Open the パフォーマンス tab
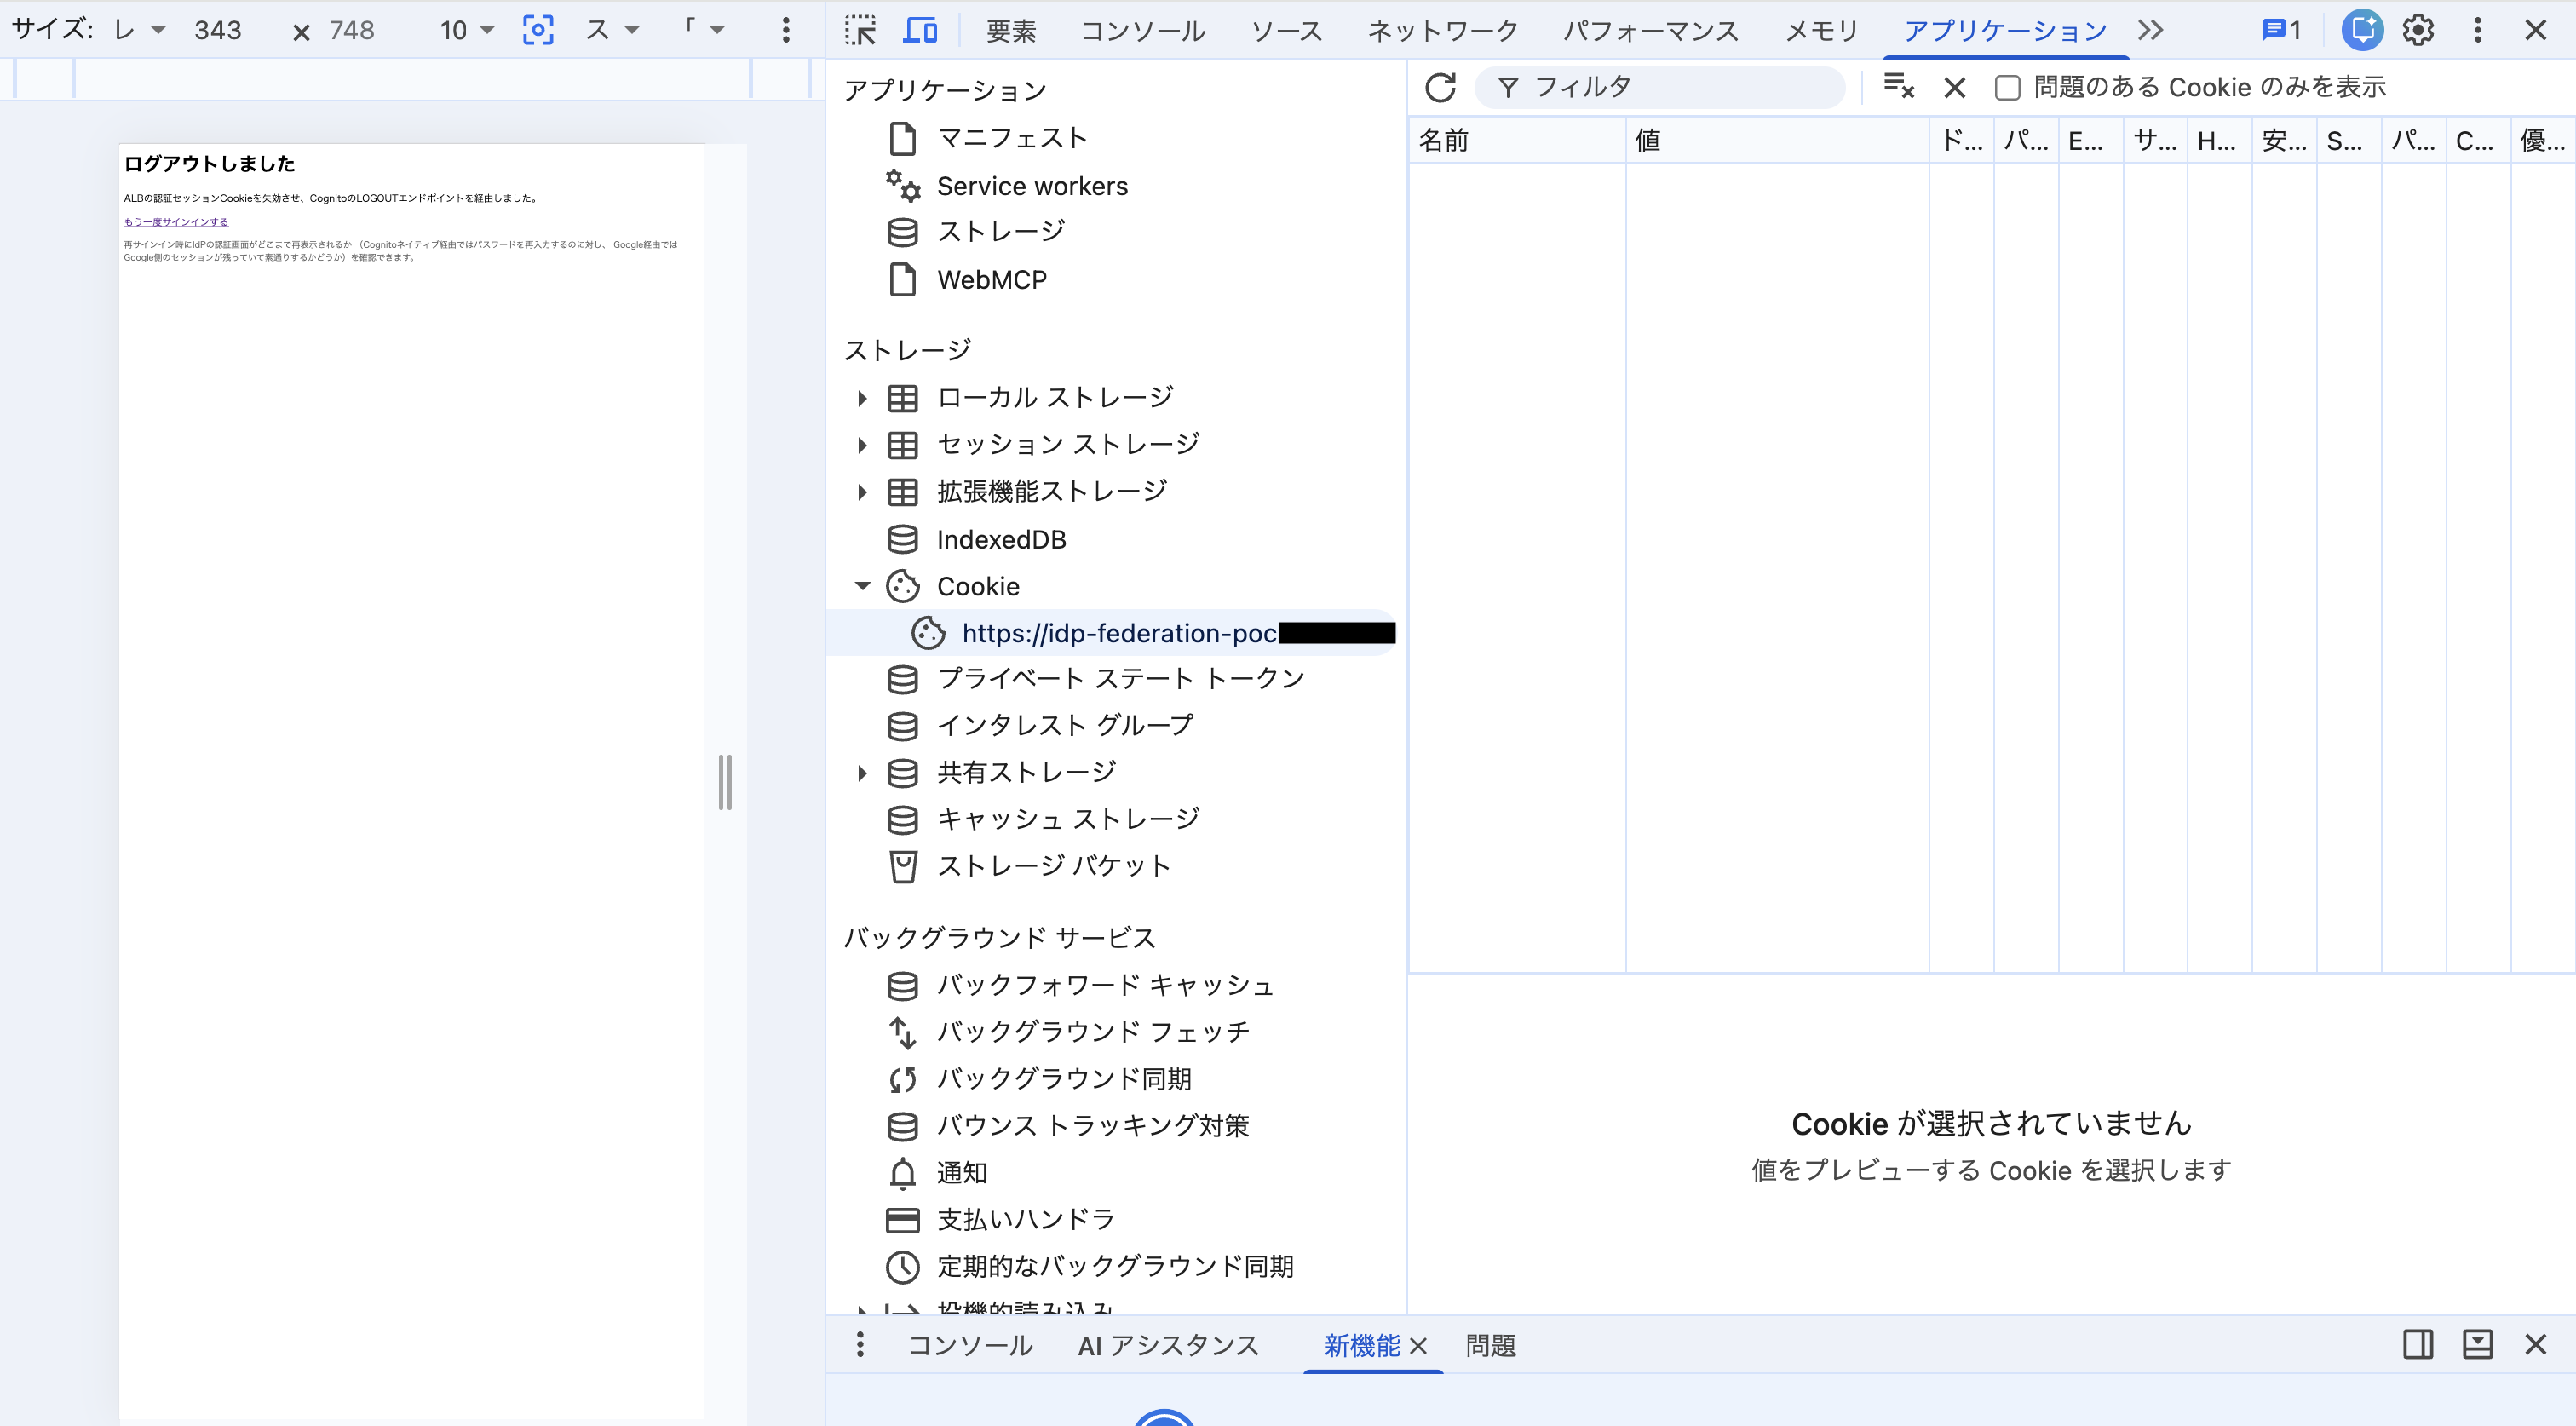The image size is (2576, 1426). (x=1651, y=30)
